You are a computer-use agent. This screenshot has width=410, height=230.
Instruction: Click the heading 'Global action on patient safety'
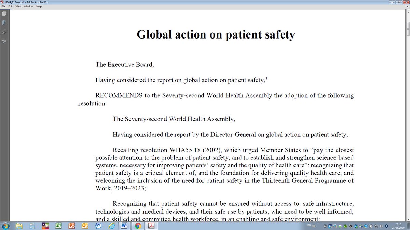[x=216, y=34]
